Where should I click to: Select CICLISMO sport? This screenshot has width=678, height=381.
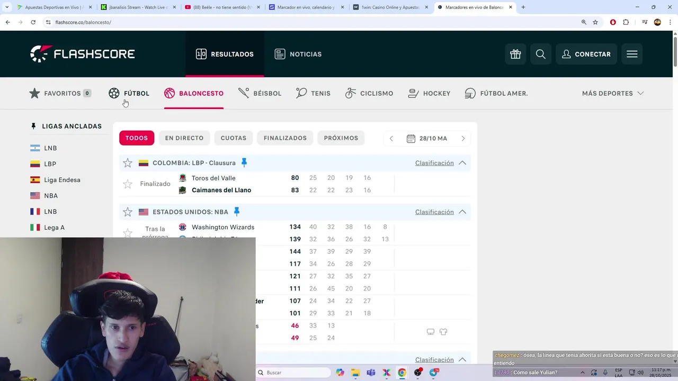coord(369,93)
